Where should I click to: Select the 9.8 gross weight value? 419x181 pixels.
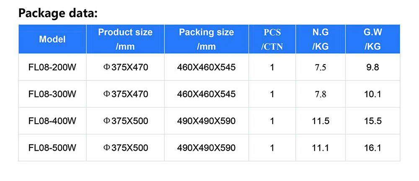[372, 67]
